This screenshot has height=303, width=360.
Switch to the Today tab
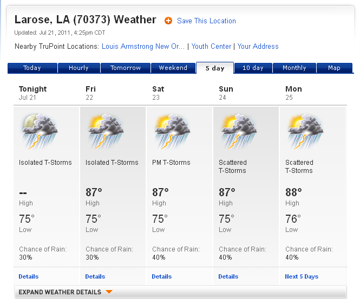32,68
